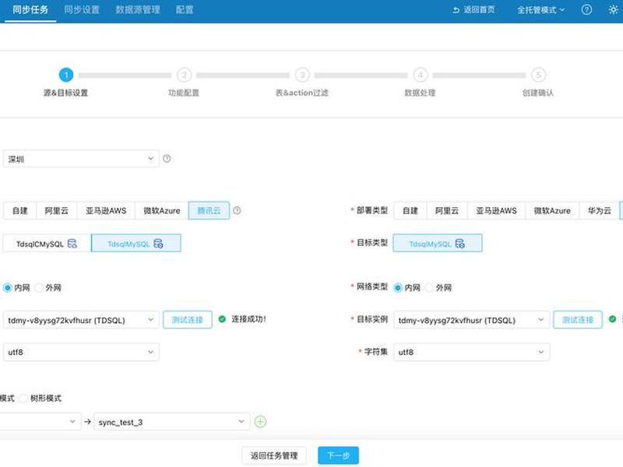Click the green plus icon to add mapping
This screenshot has width=623, height=467.
(x=260, y=422)
